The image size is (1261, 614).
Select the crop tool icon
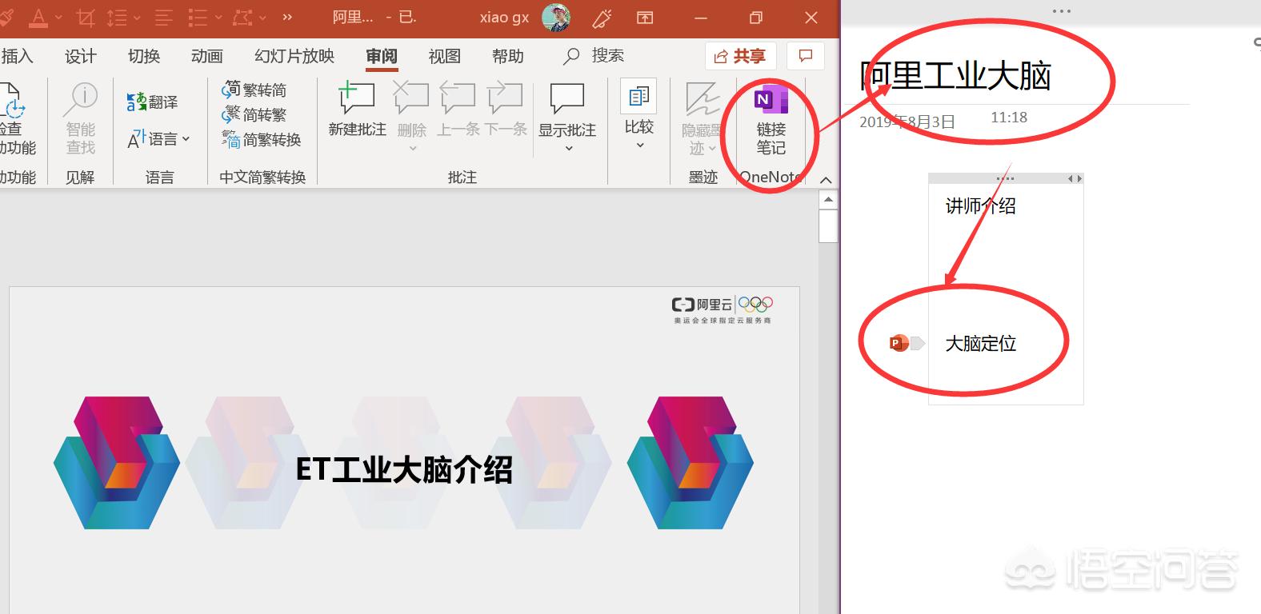(x=86, y=17)
